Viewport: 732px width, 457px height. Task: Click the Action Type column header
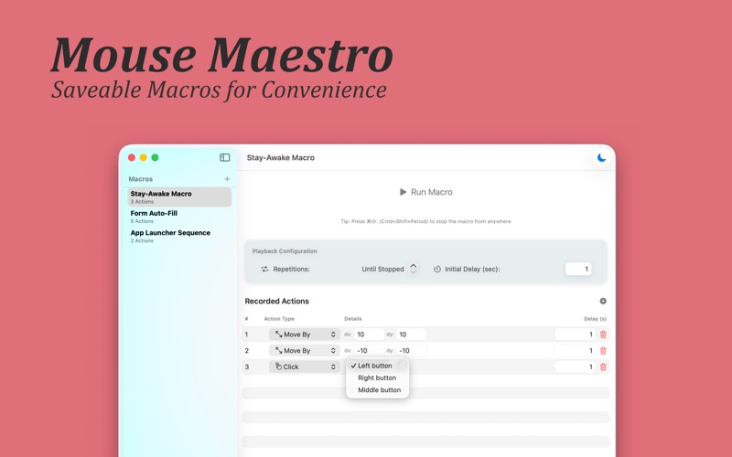coord(279,319)
